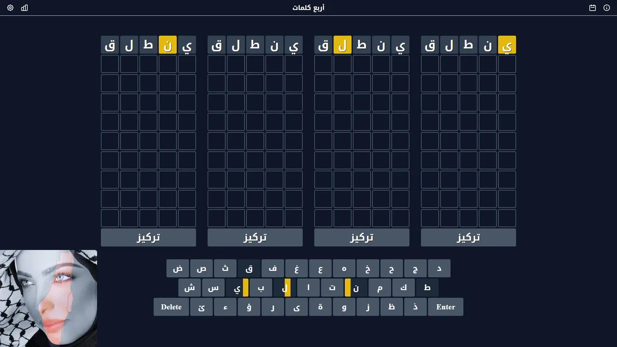
Task: Tap the ل key with yellow marker
Action: [x=285, y=288]
